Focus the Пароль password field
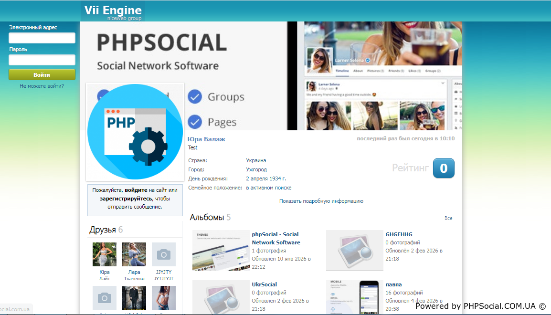The height and width of the screenshot is (315, 551). tap(42, 60)
